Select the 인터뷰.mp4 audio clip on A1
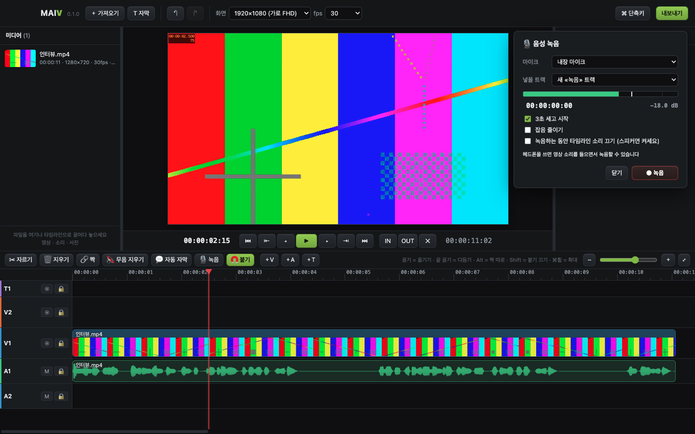Screen dimensions: 695x434 pos(374,371)
